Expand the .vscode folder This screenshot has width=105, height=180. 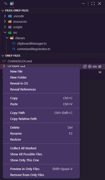click(5, 16)
